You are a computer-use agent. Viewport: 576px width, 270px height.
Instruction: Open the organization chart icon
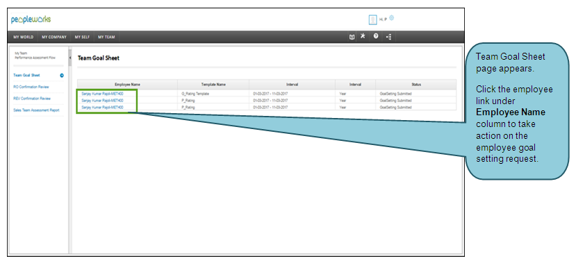(x=388, y=37)
